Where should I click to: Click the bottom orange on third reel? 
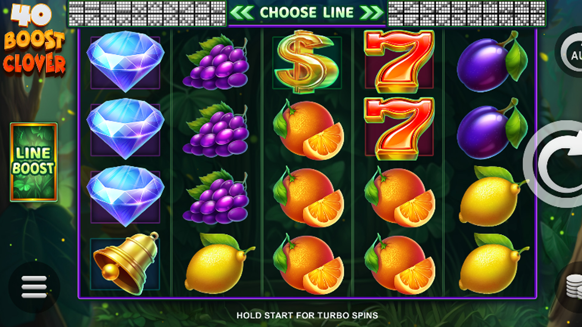coord(308,264)
